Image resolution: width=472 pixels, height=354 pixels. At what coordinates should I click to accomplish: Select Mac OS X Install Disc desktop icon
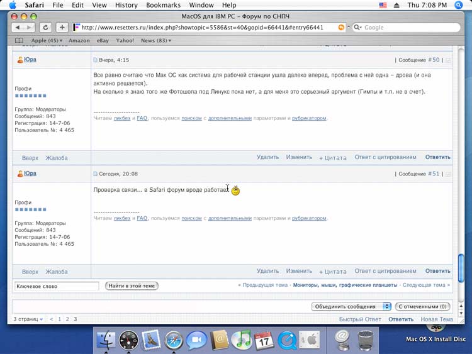pyautogui.click(x=436, y=334)
